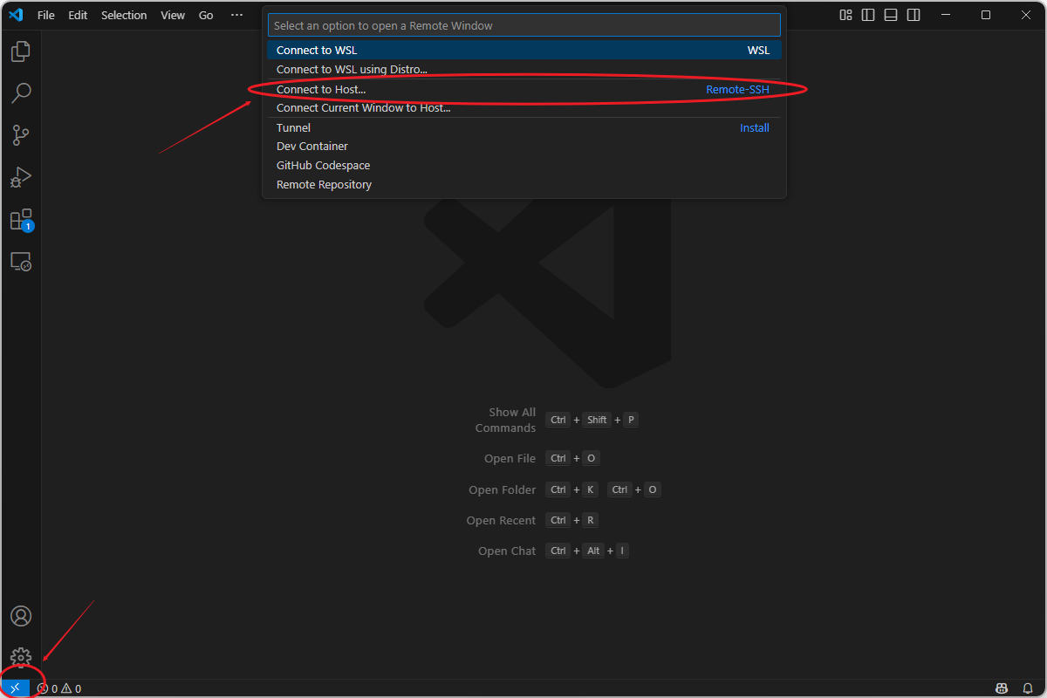Click the Show All Commands text
The height and width of the screenshot is (698, 1047).
tap(506, 420)
